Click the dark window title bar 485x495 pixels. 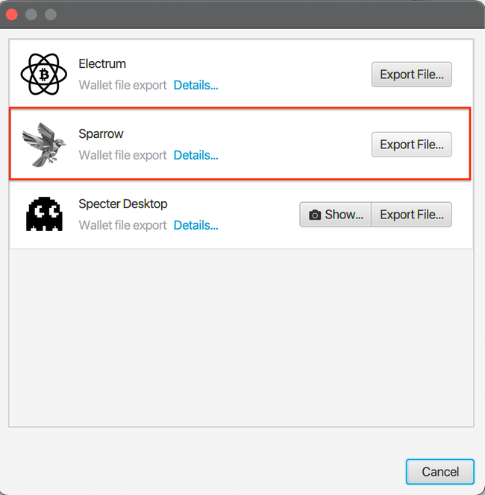coord(242,14)
